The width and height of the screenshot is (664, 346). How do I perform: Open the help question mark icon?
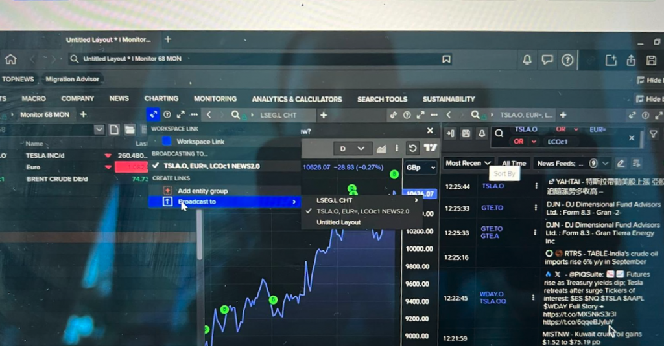click(567, 60)
